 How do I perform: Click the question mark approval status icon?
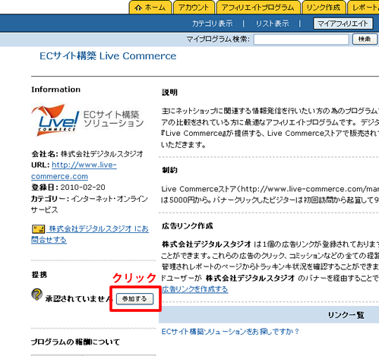37,295
